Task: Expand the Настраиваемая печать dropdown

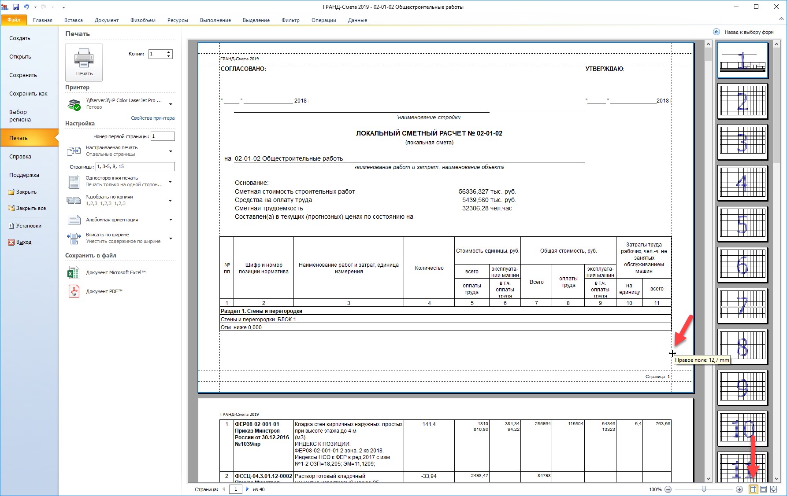Action: (x=171, y=151)
